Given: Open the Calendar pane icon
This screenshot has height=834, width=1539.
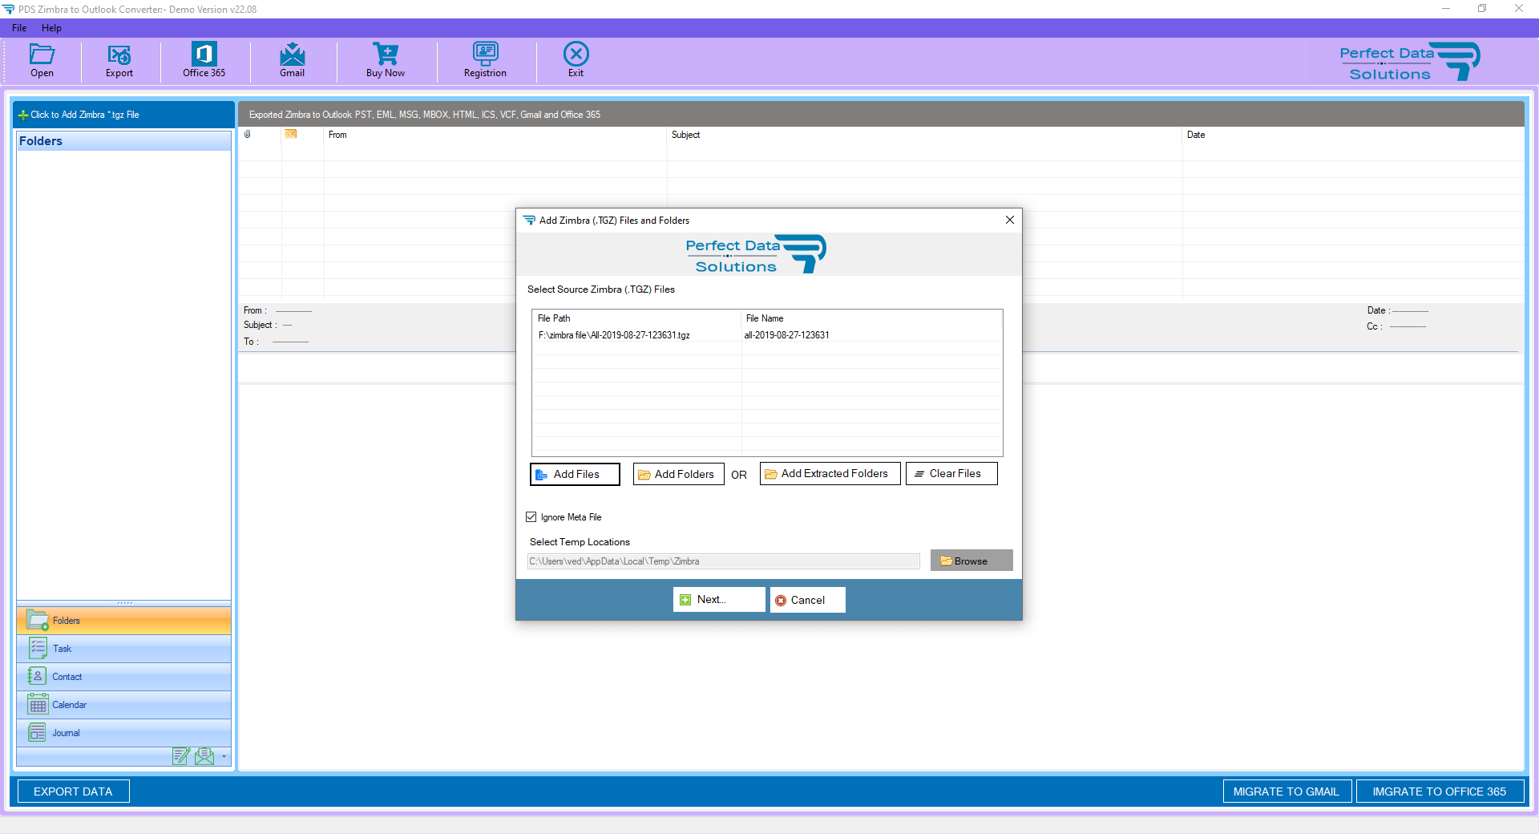Looking at the screenshot, I should pyautogui.click(x=38, y=705).
